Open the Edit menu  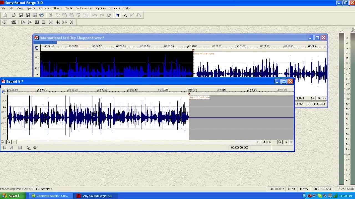(11, 8)
